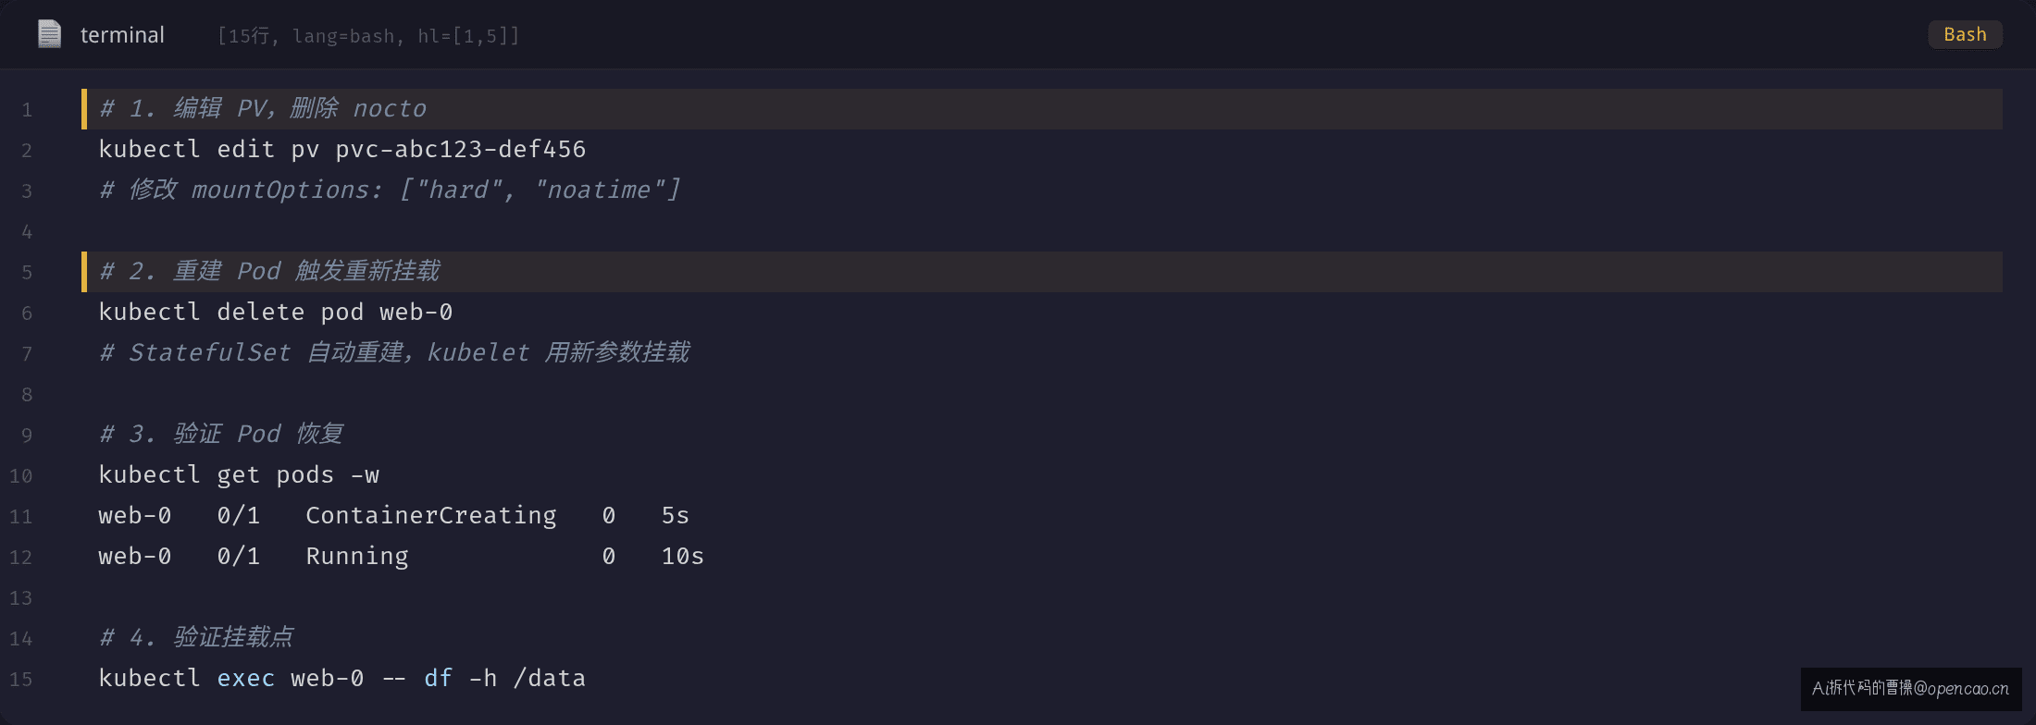The image size is (2036, 725).
Task: Click the exec keyword in last command
Action: (x=246, y=679)
